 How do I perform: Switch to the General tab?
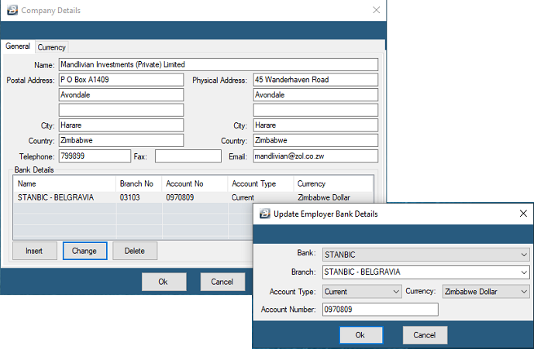click(18, 46)
